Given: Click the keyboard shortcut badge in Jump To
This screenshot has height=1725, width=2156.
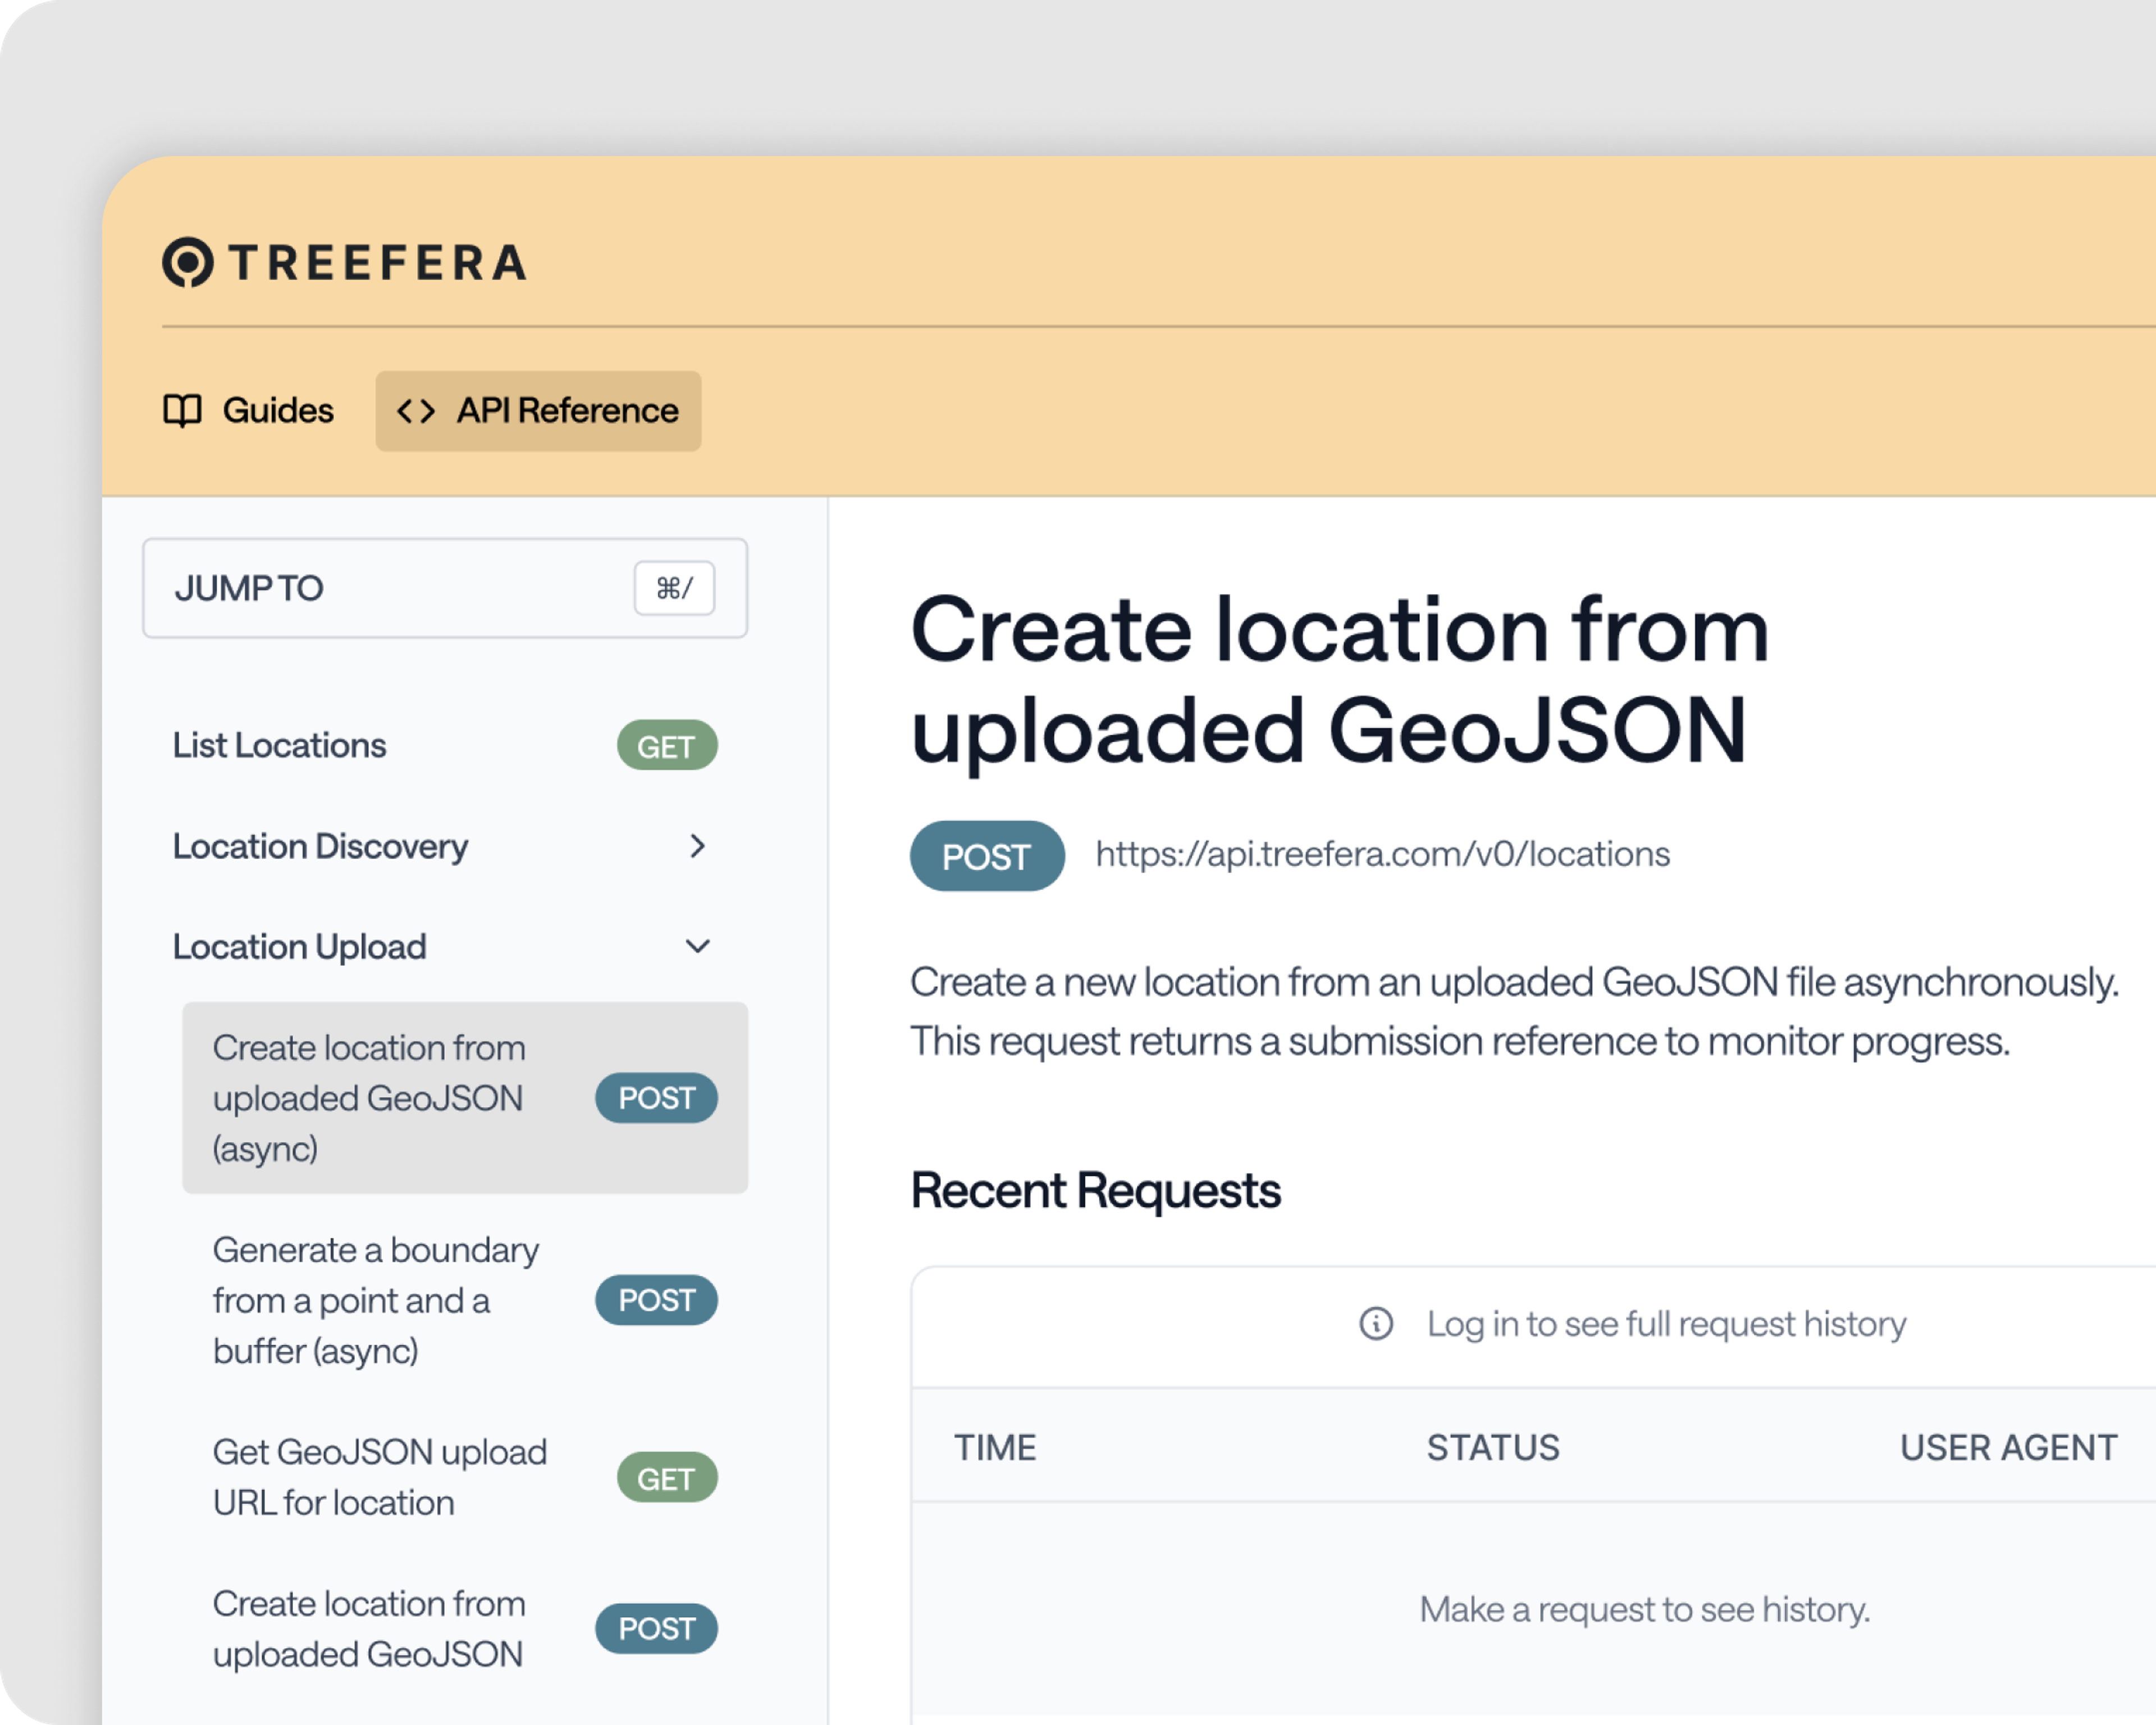Looking at the screenshot, I should coord(674,588).
